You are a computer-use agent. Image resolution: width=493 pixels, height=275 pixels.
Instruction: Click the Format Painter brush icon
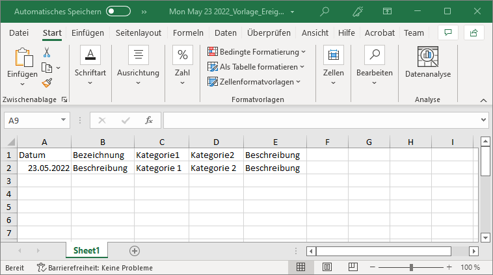click(47, 83)
